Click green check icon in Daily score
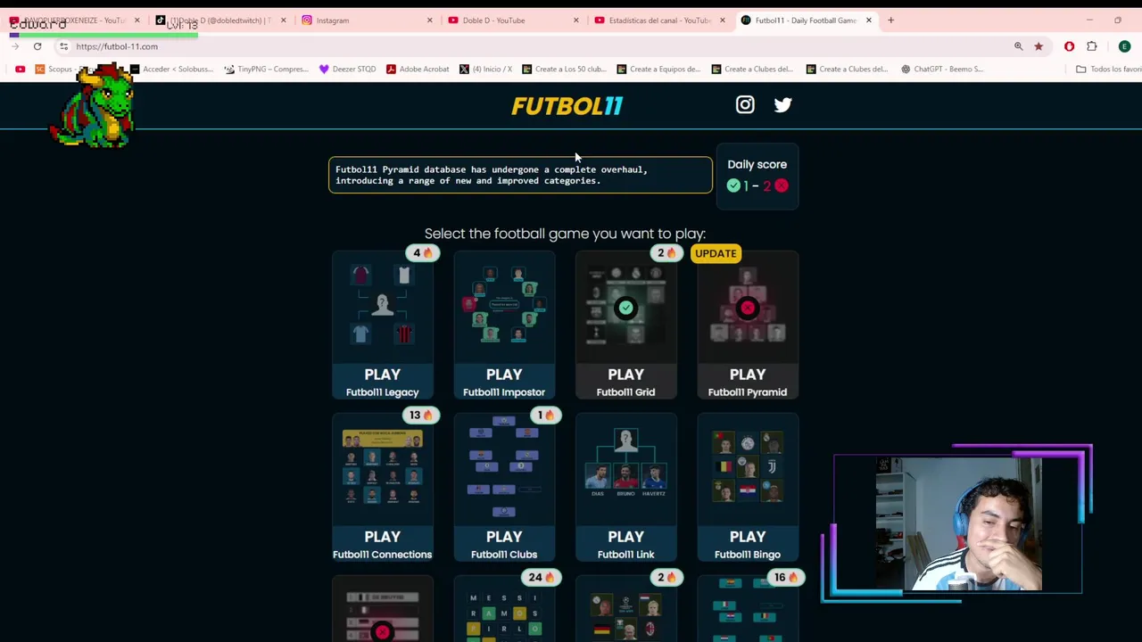Viewport: 1142px width, 642px height. (x=733, y=185)
